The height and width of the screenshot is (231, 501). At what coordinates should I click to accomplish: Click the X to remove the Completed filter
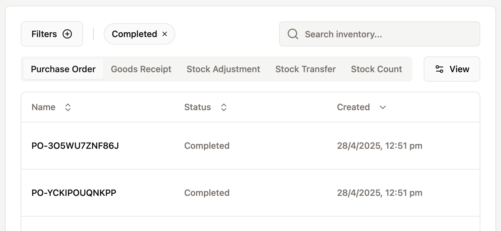click(165, 34)
